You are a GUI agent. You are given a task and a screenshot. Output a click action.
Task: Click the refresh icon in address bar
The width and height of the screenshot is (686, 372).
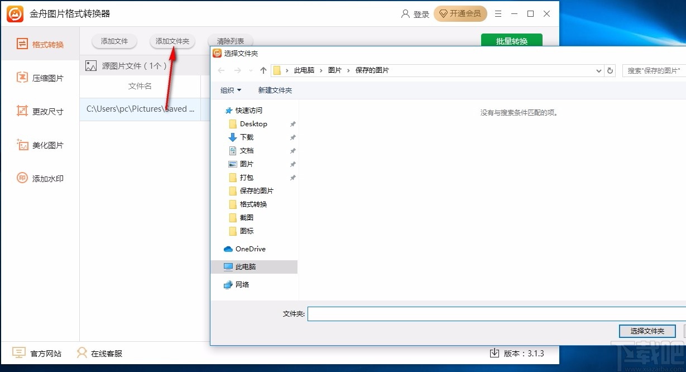610,70
